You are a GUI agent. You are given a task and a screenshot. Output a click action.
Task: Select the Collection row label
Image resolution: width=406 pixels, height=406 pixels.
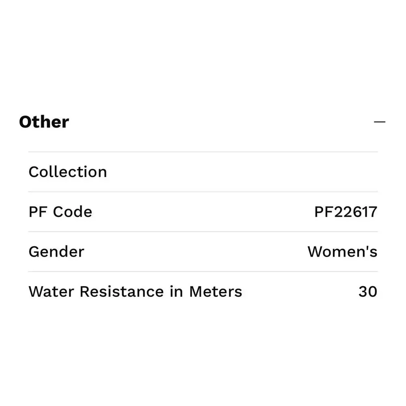tap(68, 172)
